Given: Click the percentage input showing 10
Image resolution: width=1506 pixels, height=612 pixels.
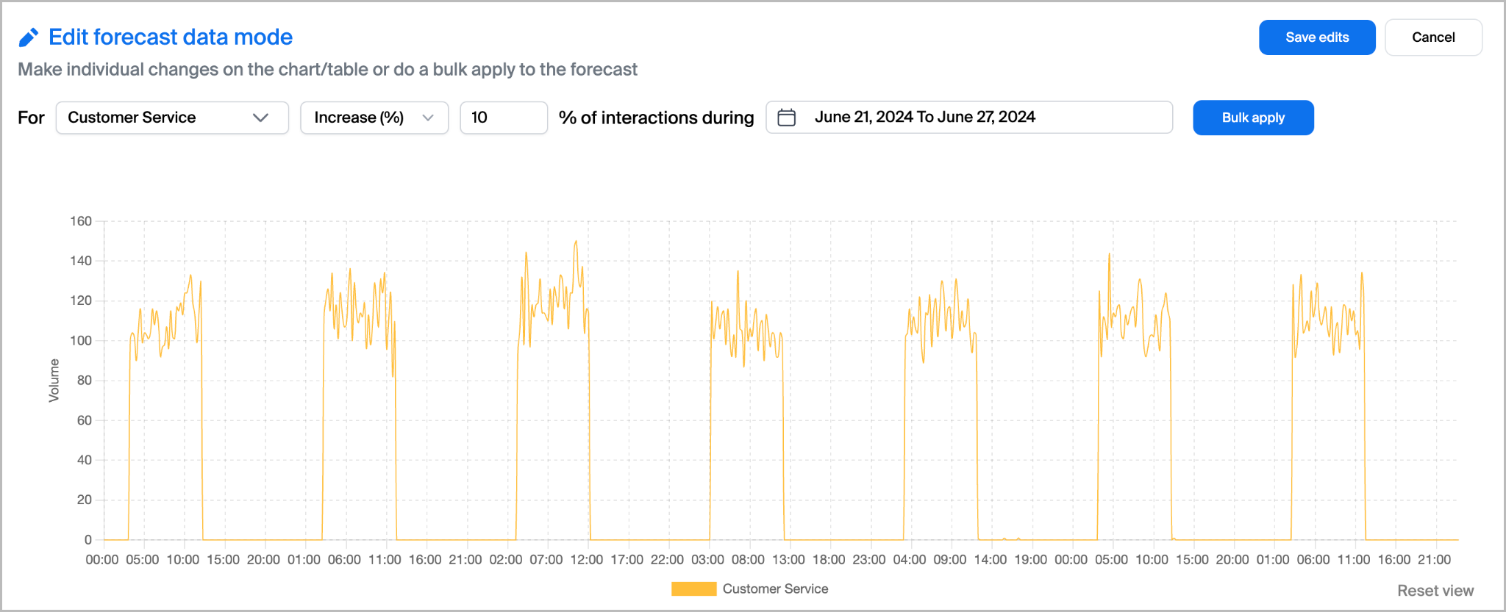Looking at the screenshot, I should (x=503, y=118).
